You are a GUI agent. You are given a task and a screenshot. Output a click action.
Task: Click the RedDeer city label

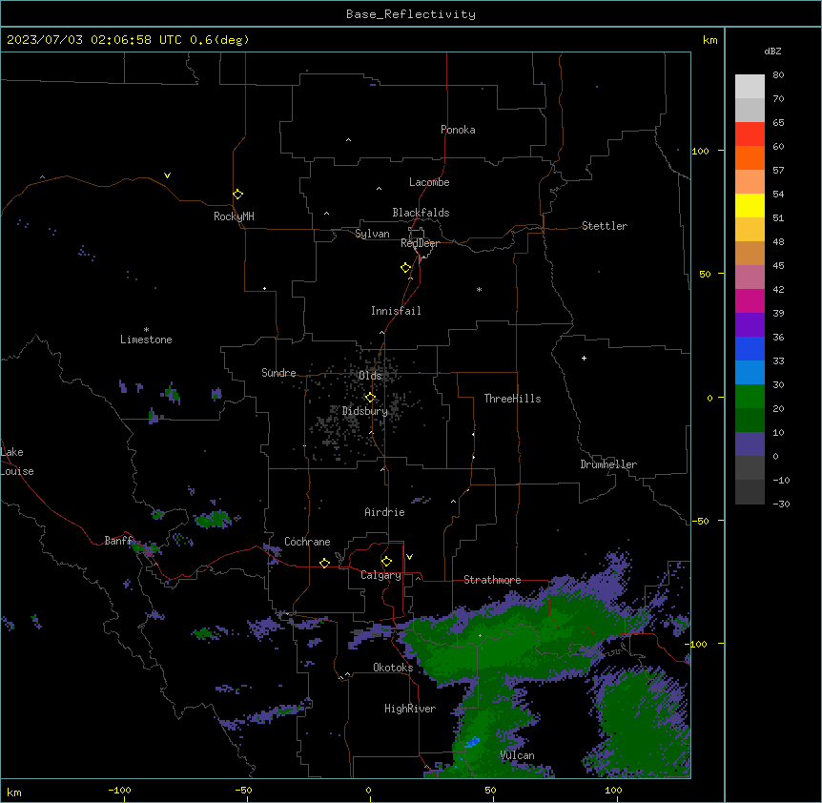click(420, 243)
